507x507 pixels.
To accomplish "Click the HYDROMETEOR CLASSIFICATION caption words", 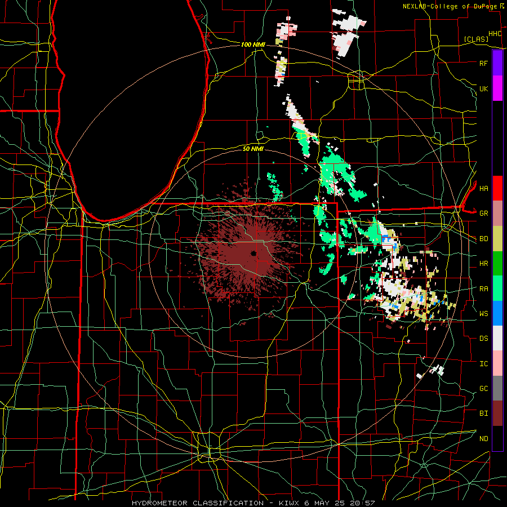I will pos(198,503).
